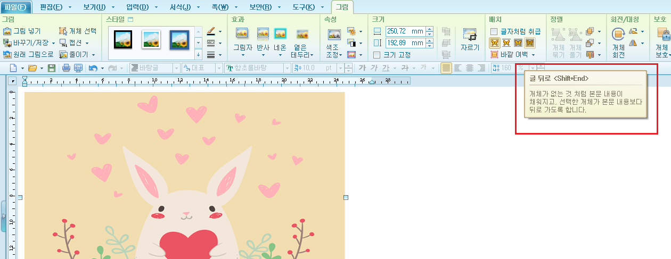Expand the 바꾸기/저장 dropdown arrow
671x259 pixels.
click(53, 43)
